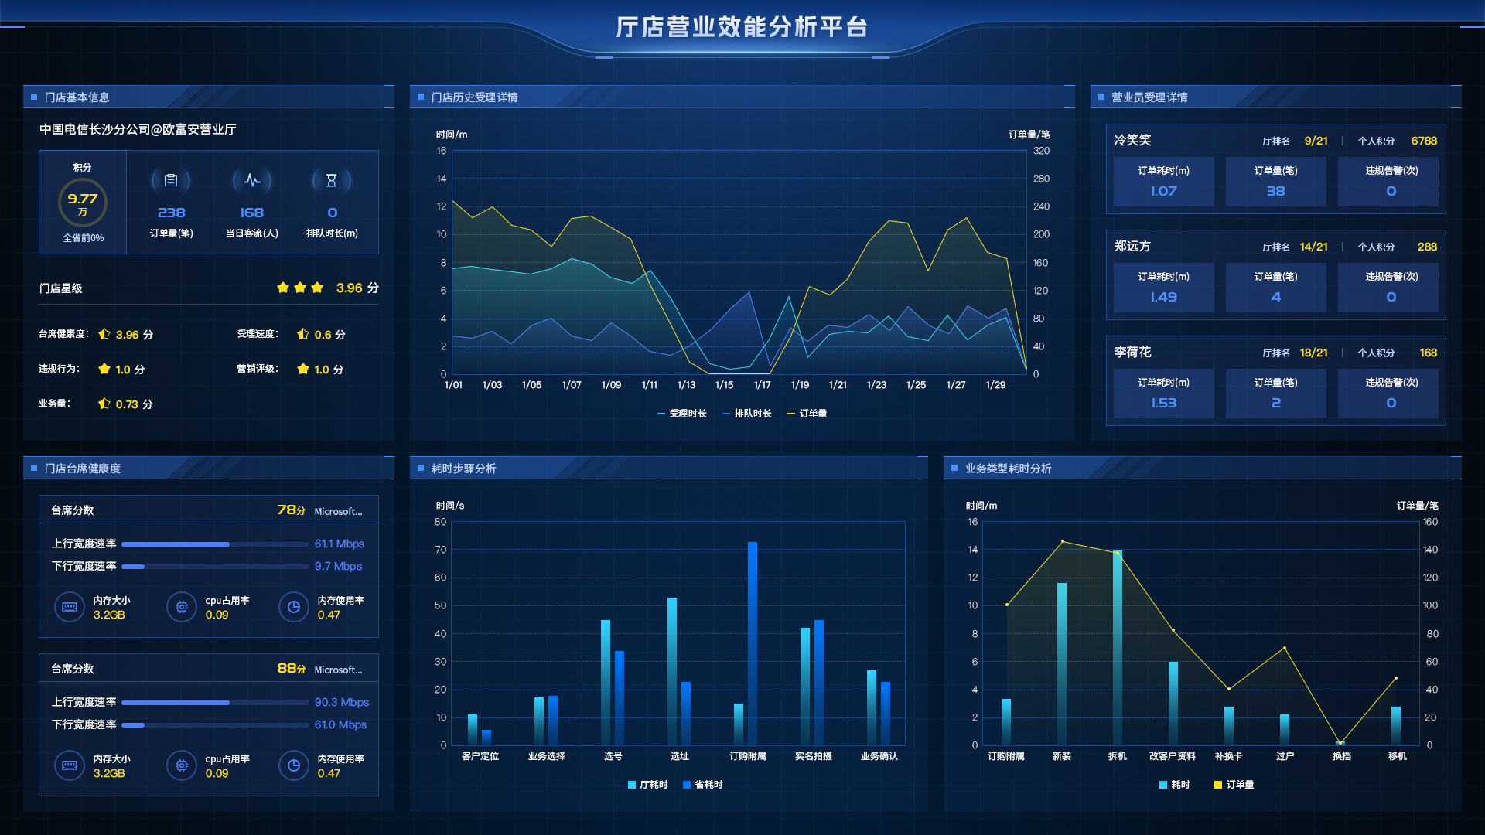The height and width of the screenshot is (835, 1485).
Task: Click the first seat's memory size icon
Action: 70,607
